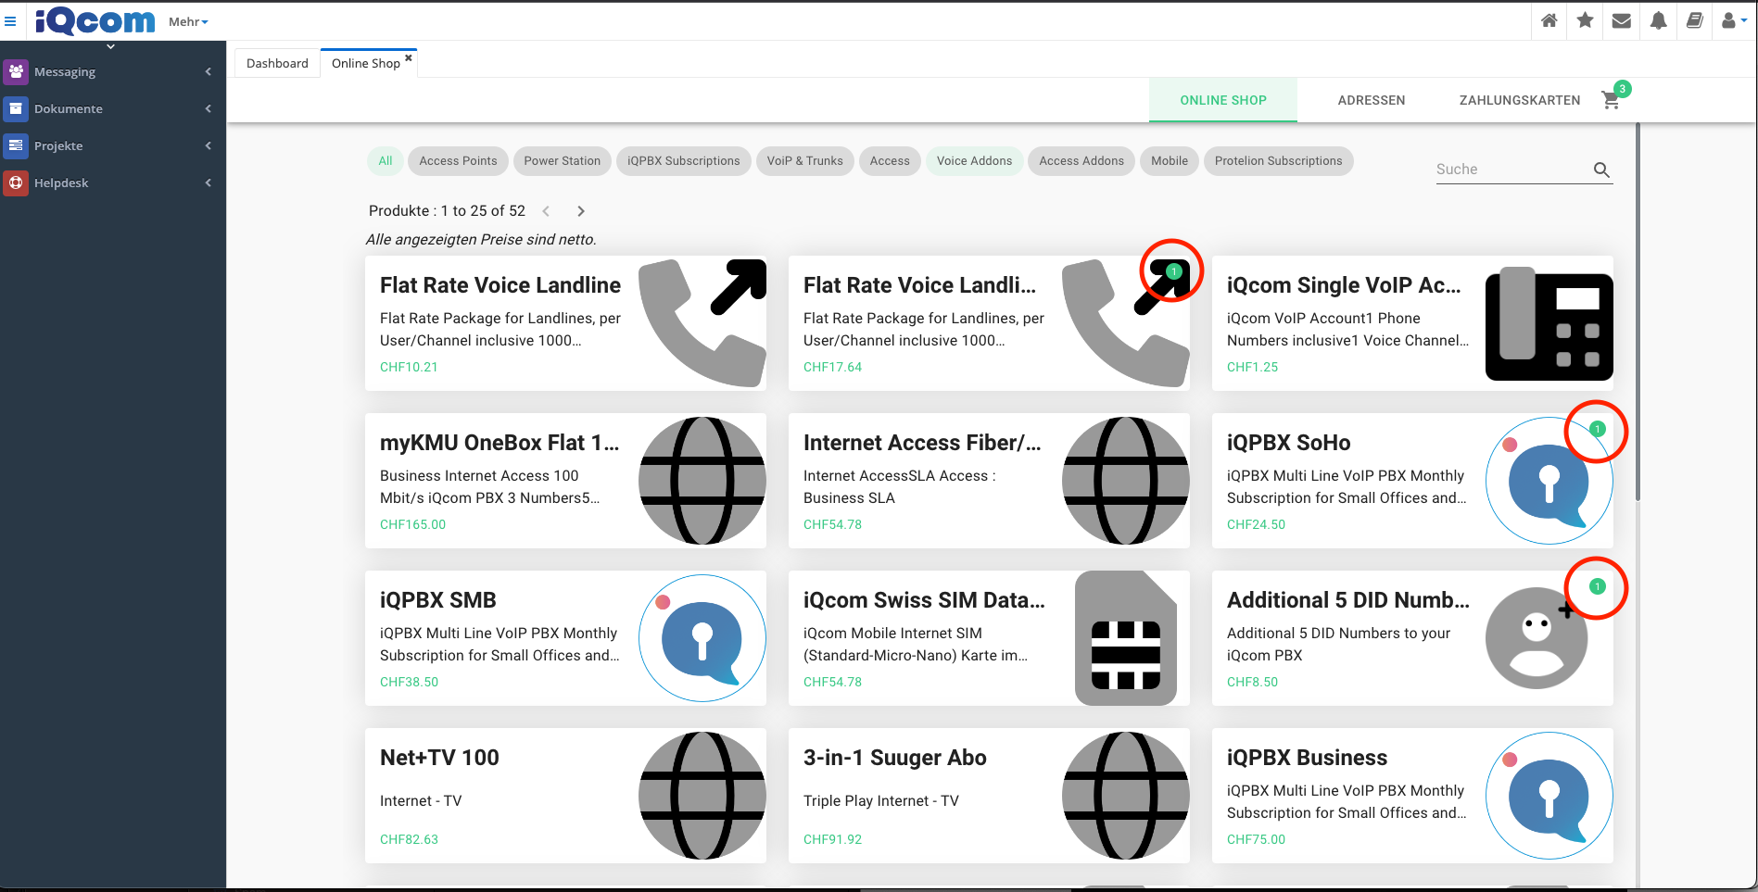Close the Online Shop tab
Image resolution: width=1758 pixels, height=892 pixels.
(x=408, y=57)
